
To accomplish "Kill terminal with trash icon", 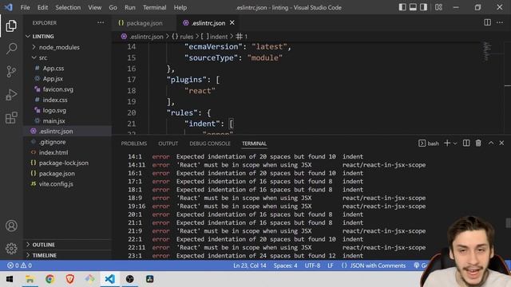I will [478, 143].
